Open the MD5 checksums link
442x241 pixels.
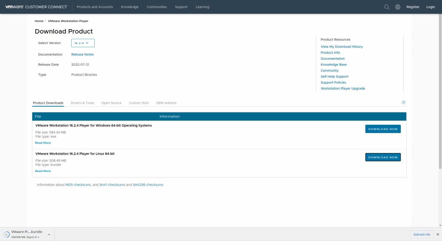(x=78, y=185)
